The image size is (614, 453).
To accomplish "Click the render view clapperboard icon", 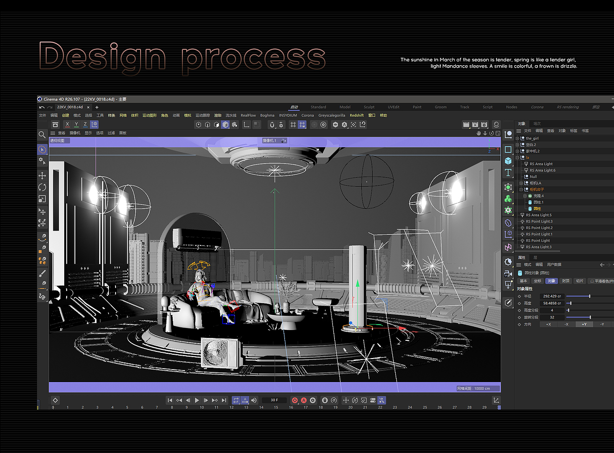I will (466, 125).
